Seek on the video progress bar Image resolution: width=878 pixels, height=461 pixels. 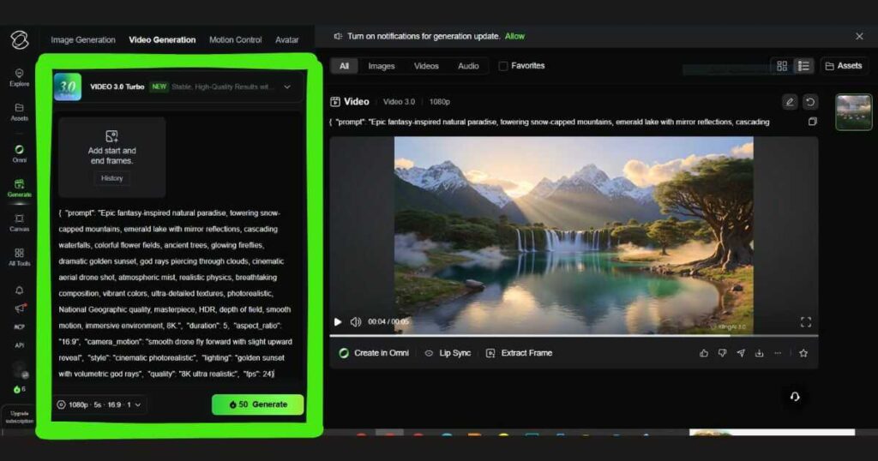(574, 335)
